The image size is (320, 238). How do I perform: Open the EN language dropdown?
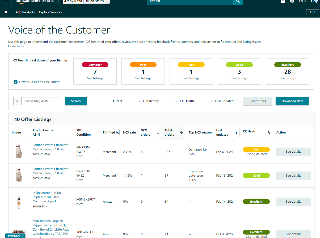coord(302,1)
